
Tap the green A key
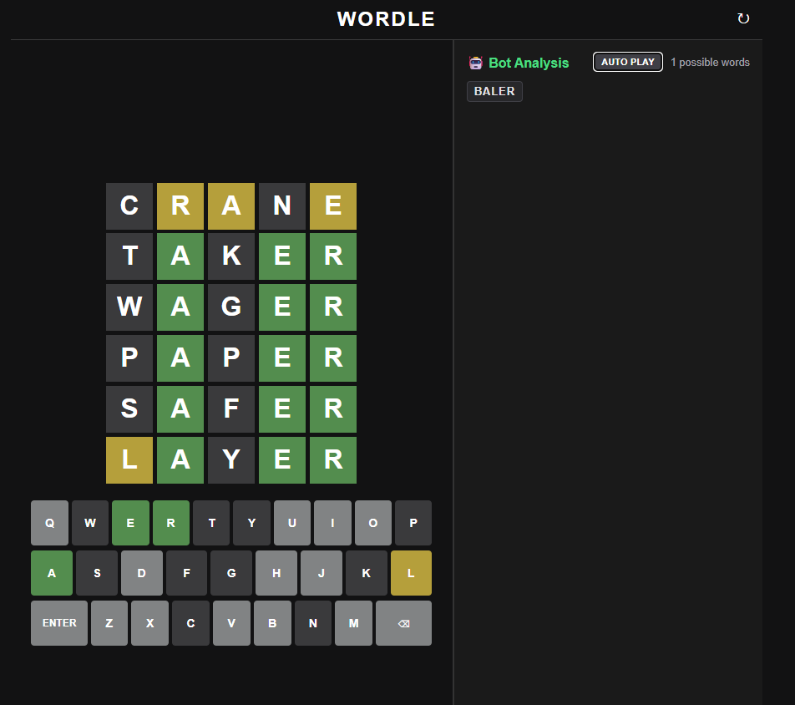pyautogui.click(x=52, y=573)
